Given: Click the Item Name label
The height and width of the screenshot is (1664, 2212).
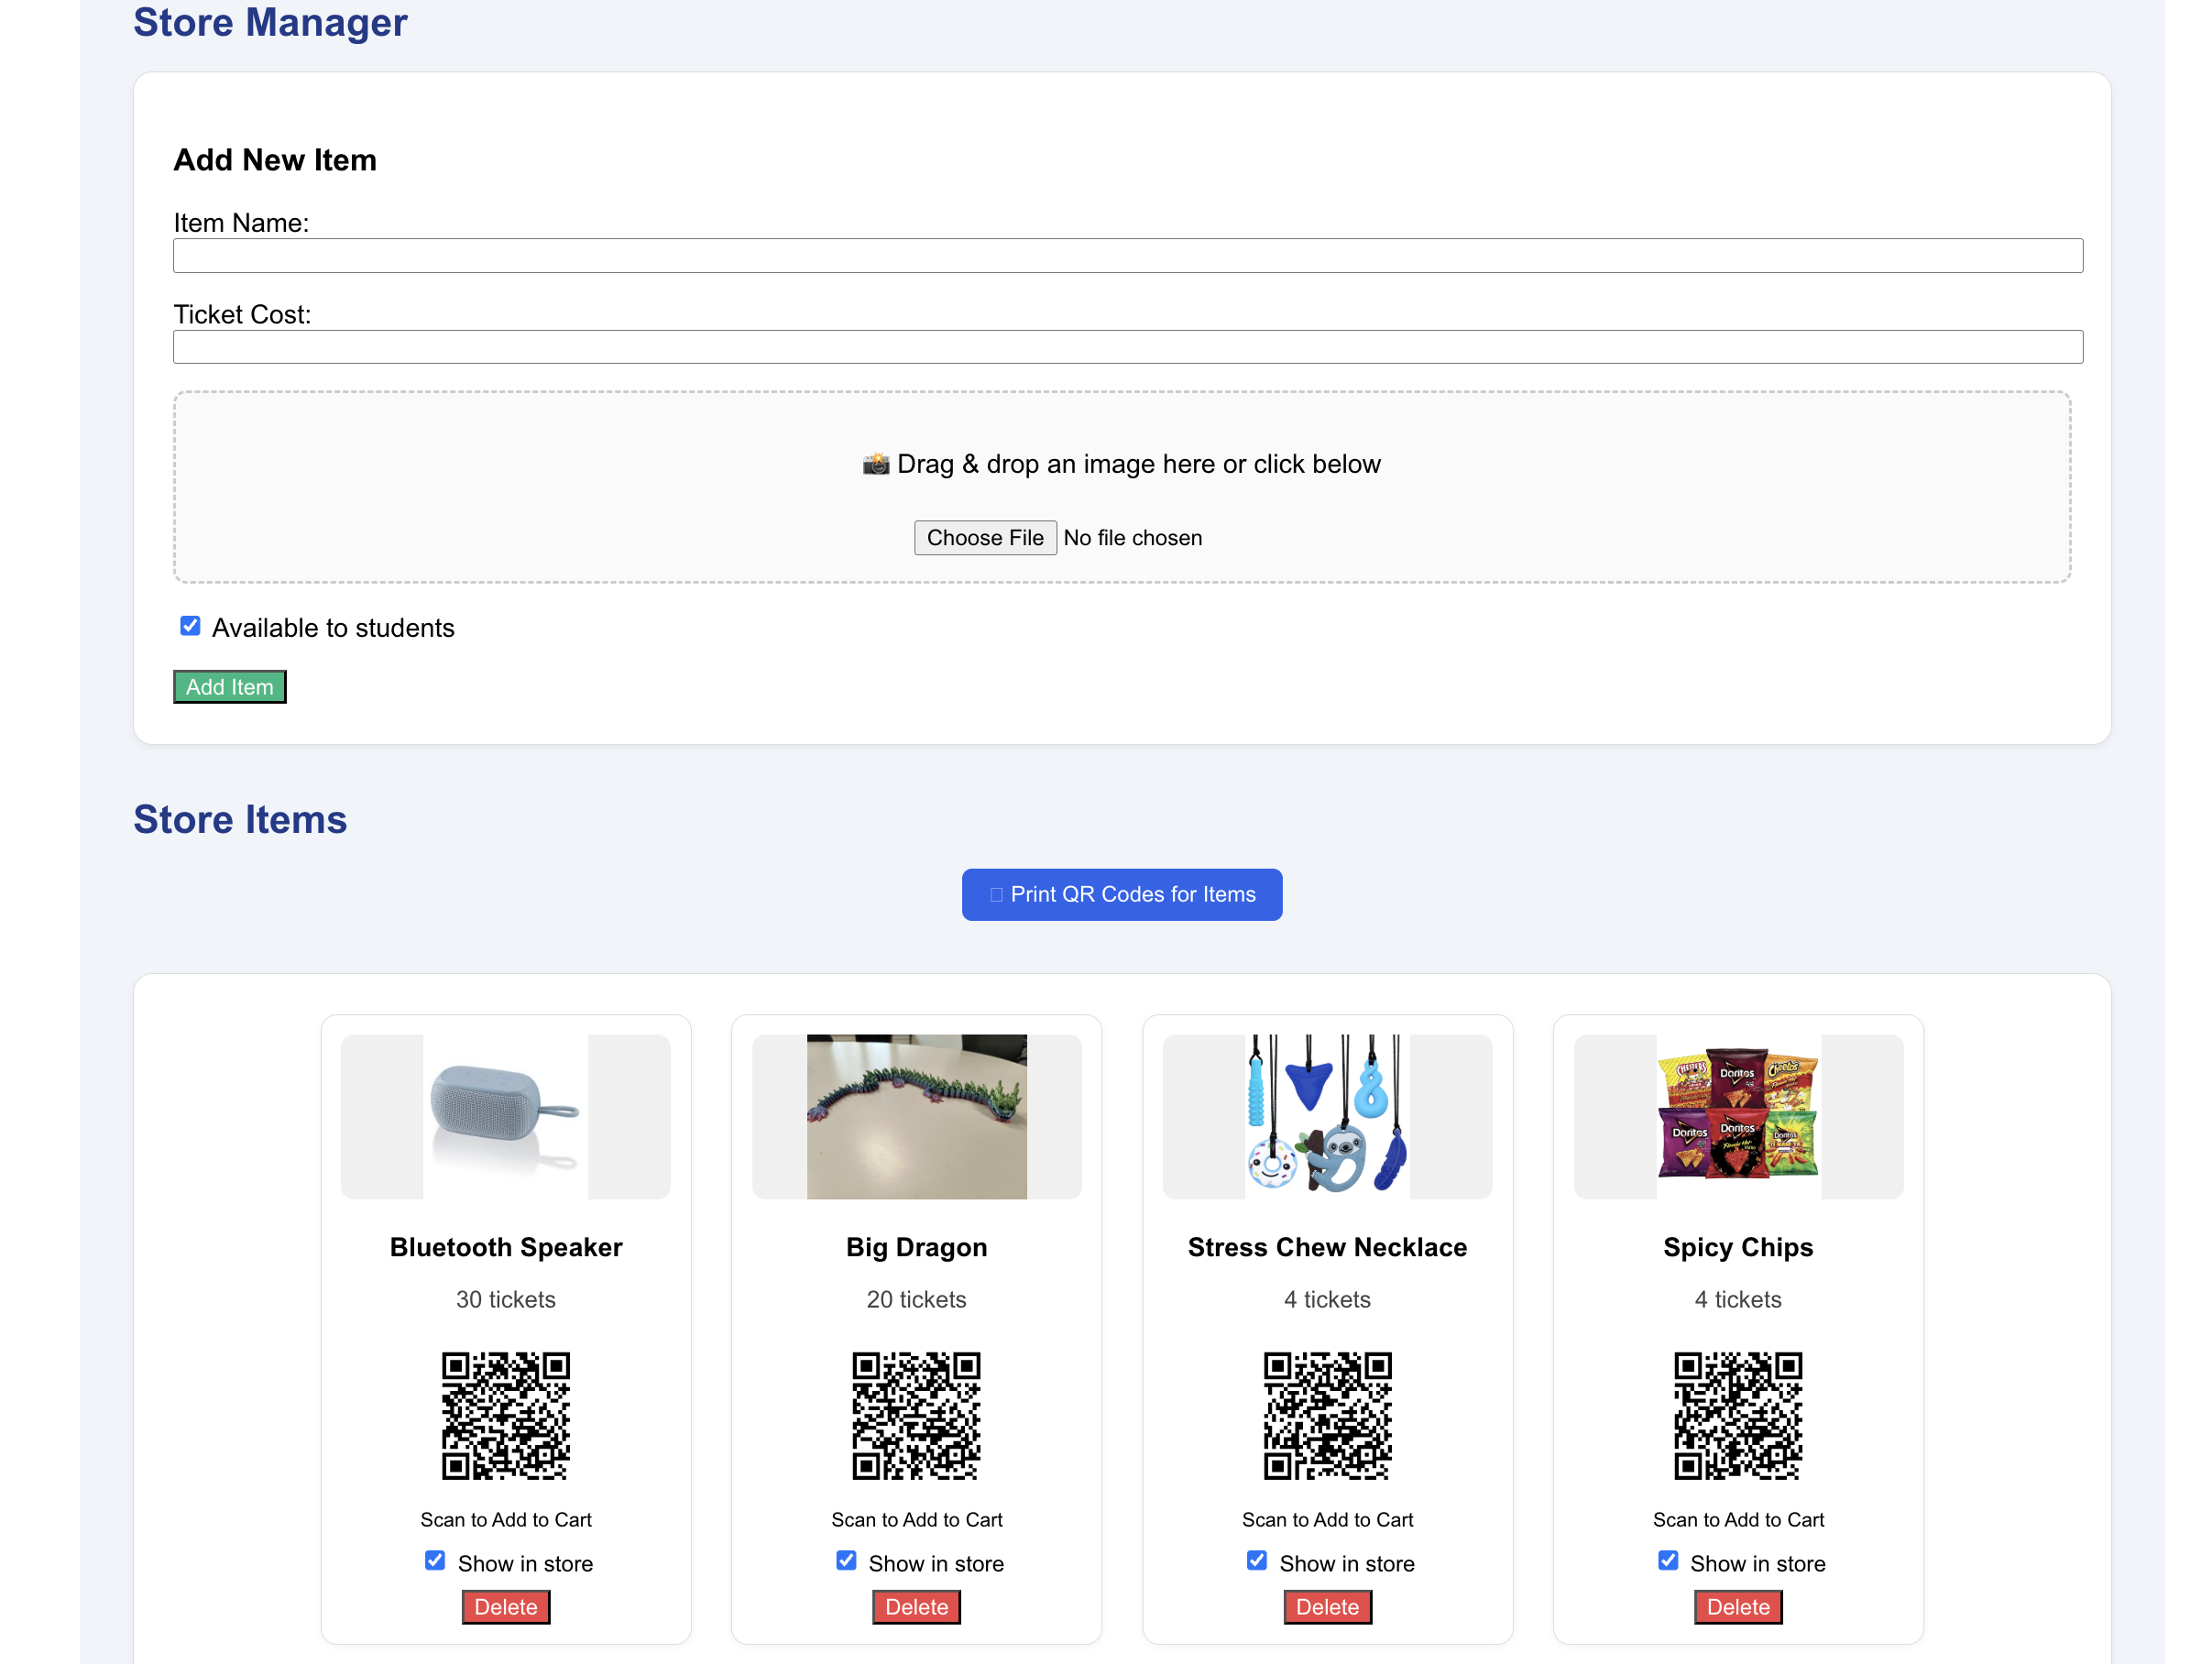Looking at the screenshot, I should pos(241,223).
